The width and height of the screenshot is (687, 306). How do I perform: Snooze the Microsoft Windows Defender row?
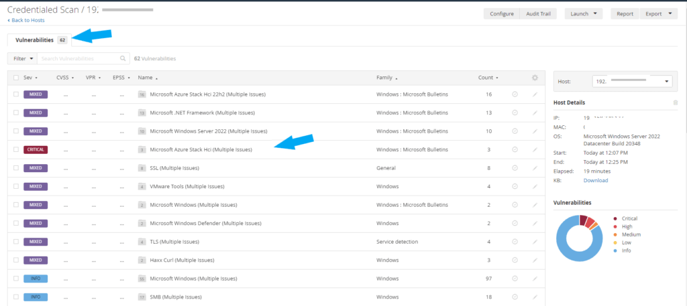(515, 224)
